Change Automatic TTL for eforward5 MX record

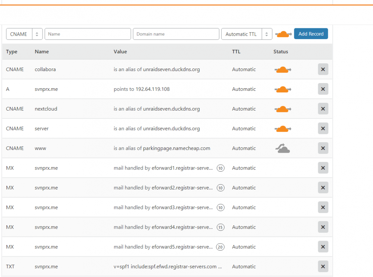click(244, 246)
